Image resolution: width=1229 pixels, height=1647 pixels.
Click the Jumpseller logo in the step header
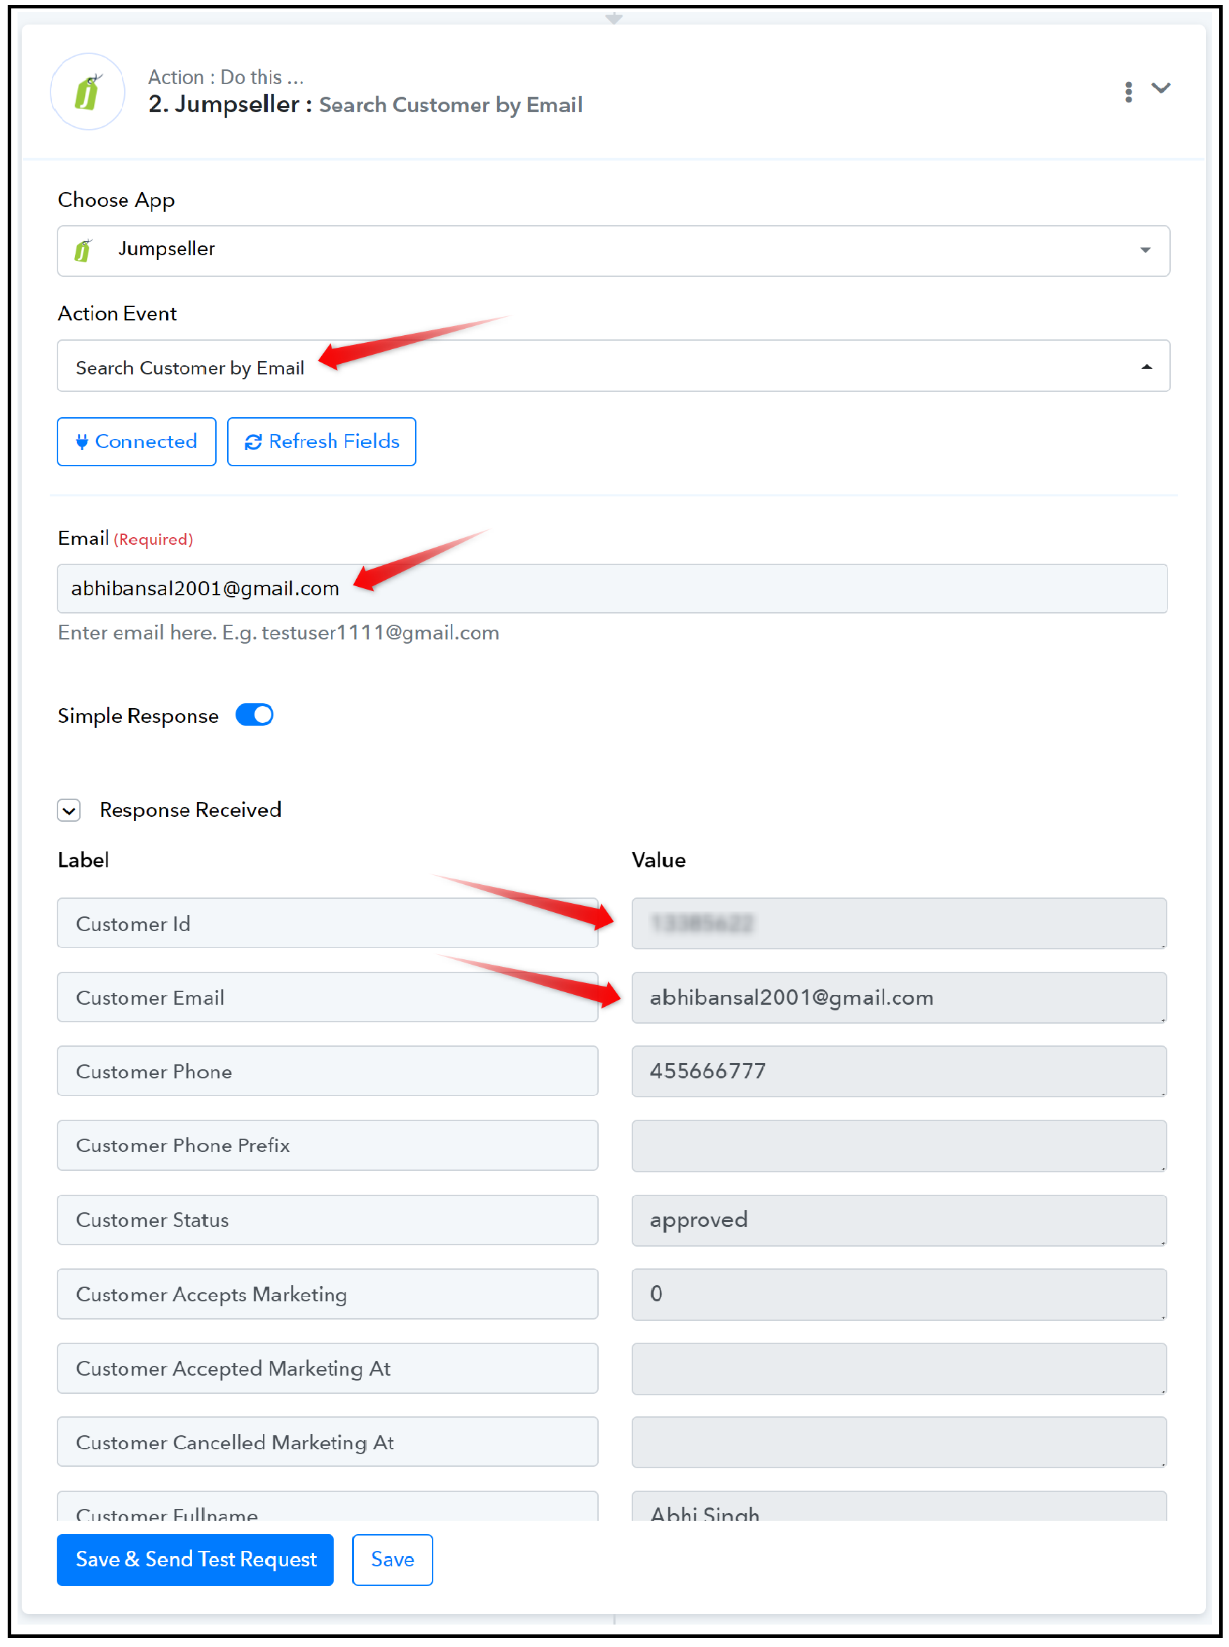click(88, 93)
